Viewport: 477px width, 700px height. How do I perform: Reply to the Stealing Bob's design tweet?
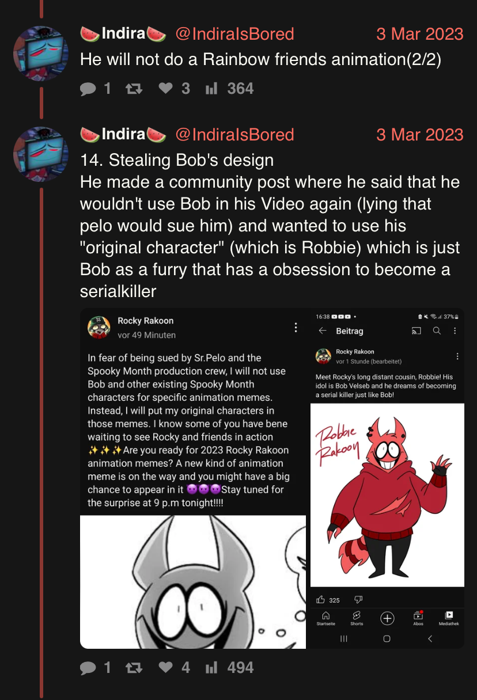click(88, 668)
